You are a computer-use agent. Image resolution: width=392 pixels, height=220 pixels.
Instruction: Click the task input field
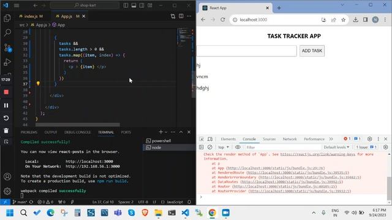pos(246,51)
